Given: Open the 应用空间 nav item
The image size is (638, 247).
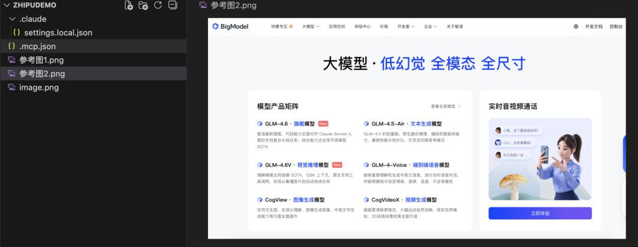Looking at the screenshot, I should coord(337,27).
